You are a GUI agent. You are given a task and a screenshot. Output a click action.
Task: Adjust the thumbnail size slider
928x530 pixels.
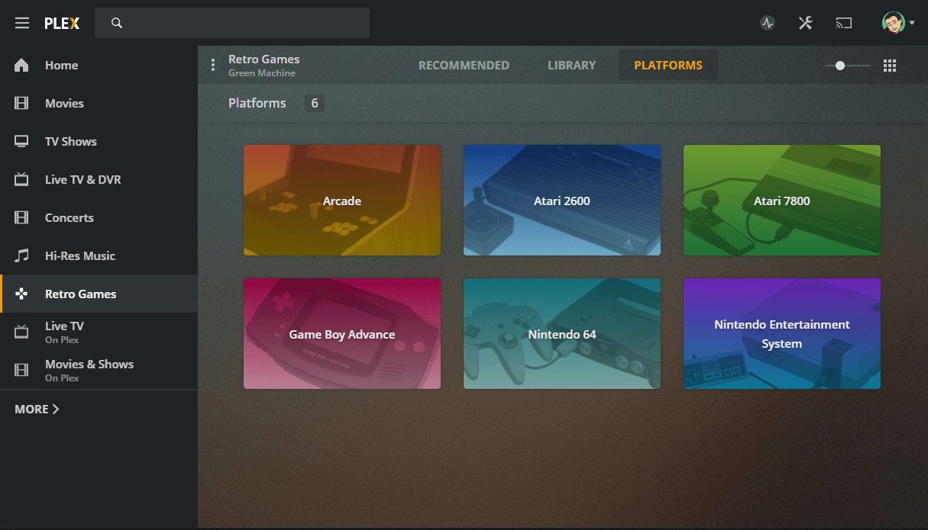[848, 66]
